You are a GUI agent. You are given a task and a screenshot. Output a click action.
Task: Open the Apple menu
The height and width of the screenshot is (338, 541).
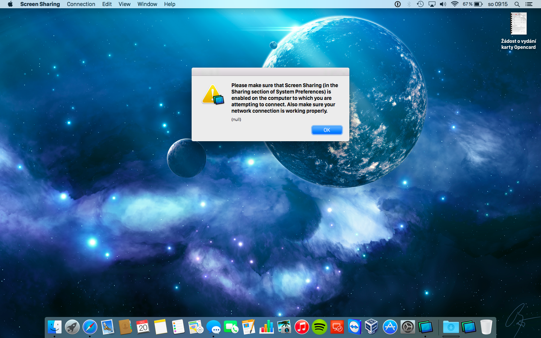pos(10,4)
